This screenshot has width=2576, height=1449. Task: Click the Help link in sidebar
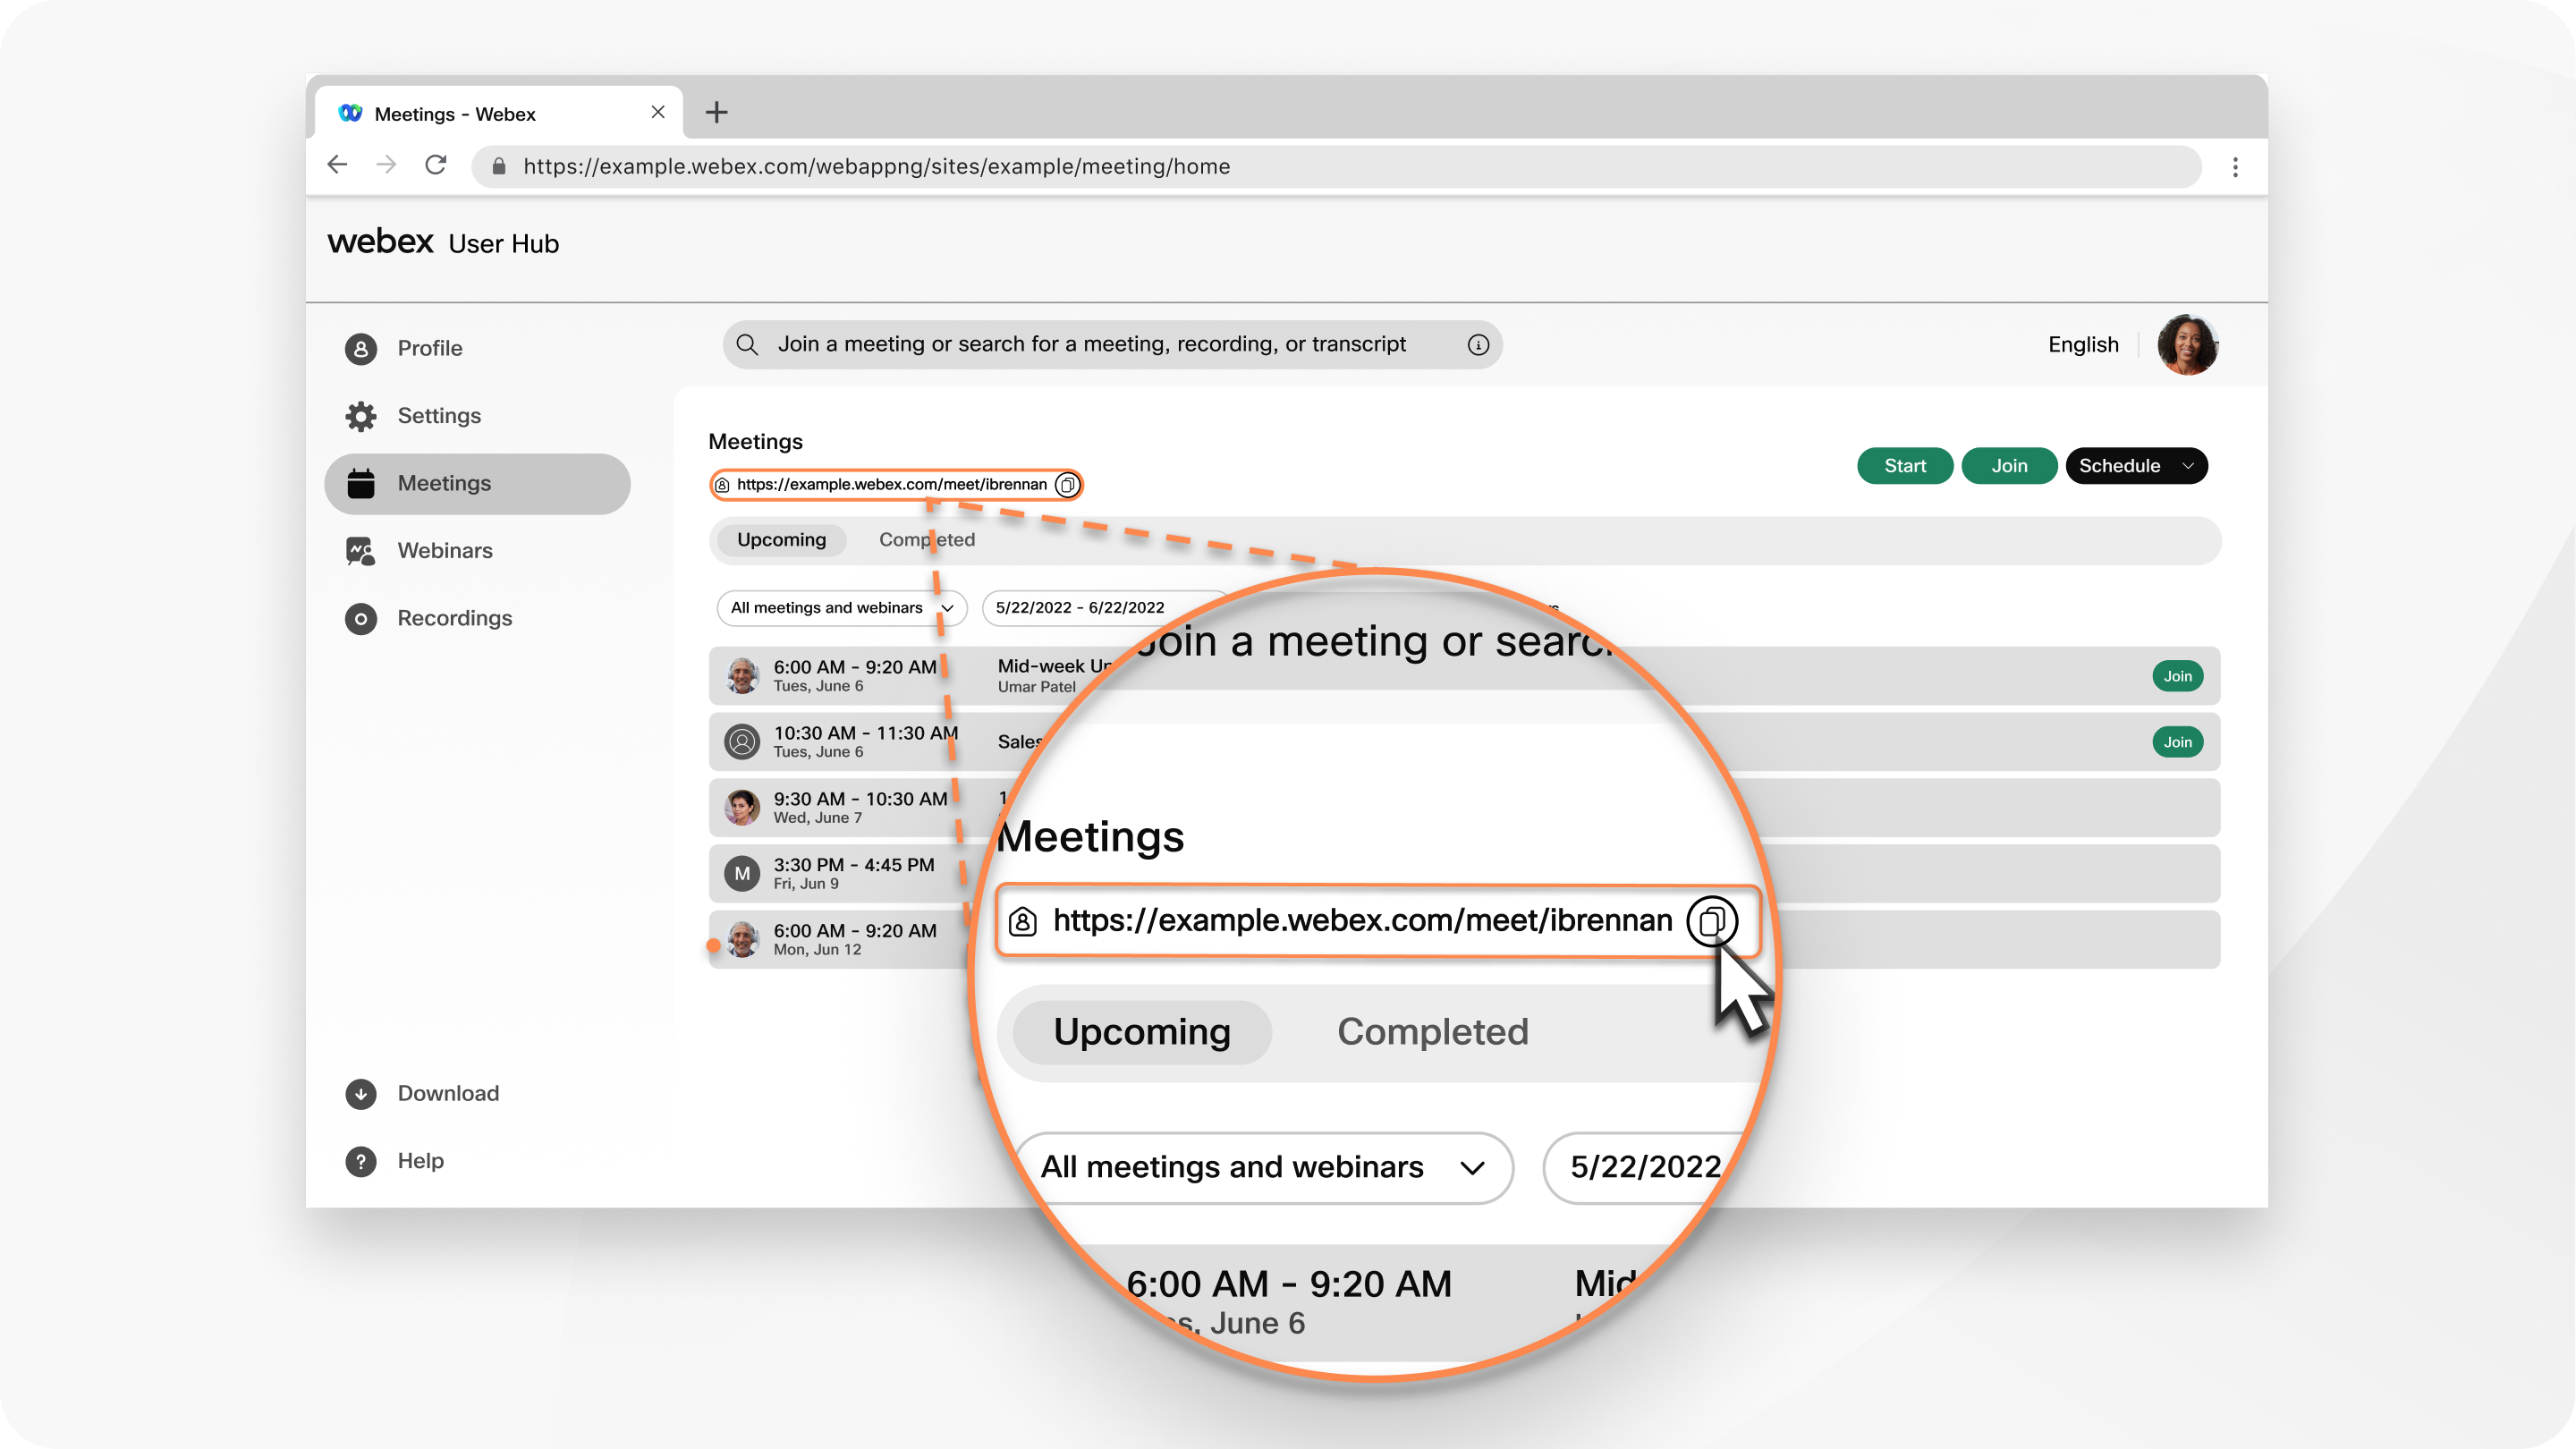pos(418,1161)
